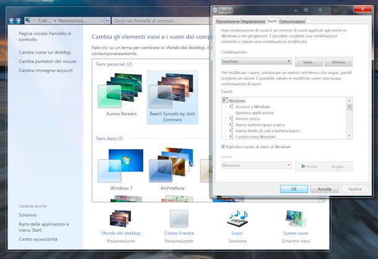The height and width of the screenshot is (259, 378).
Task: Click the speaker icon beside Cambia tema Windows
Action: click(231, 137)
